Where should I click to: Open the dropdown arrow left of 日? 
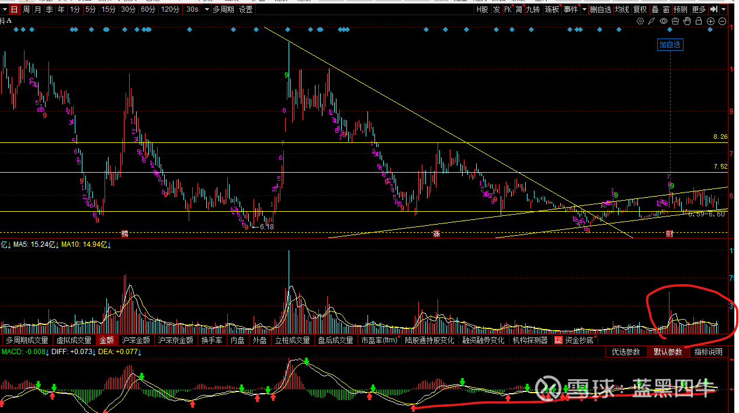pyautogui.click(x=4, y=9)
